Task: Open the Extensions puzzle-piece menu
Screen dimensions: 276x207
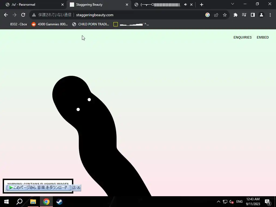Action: click(x=236, y=15)
